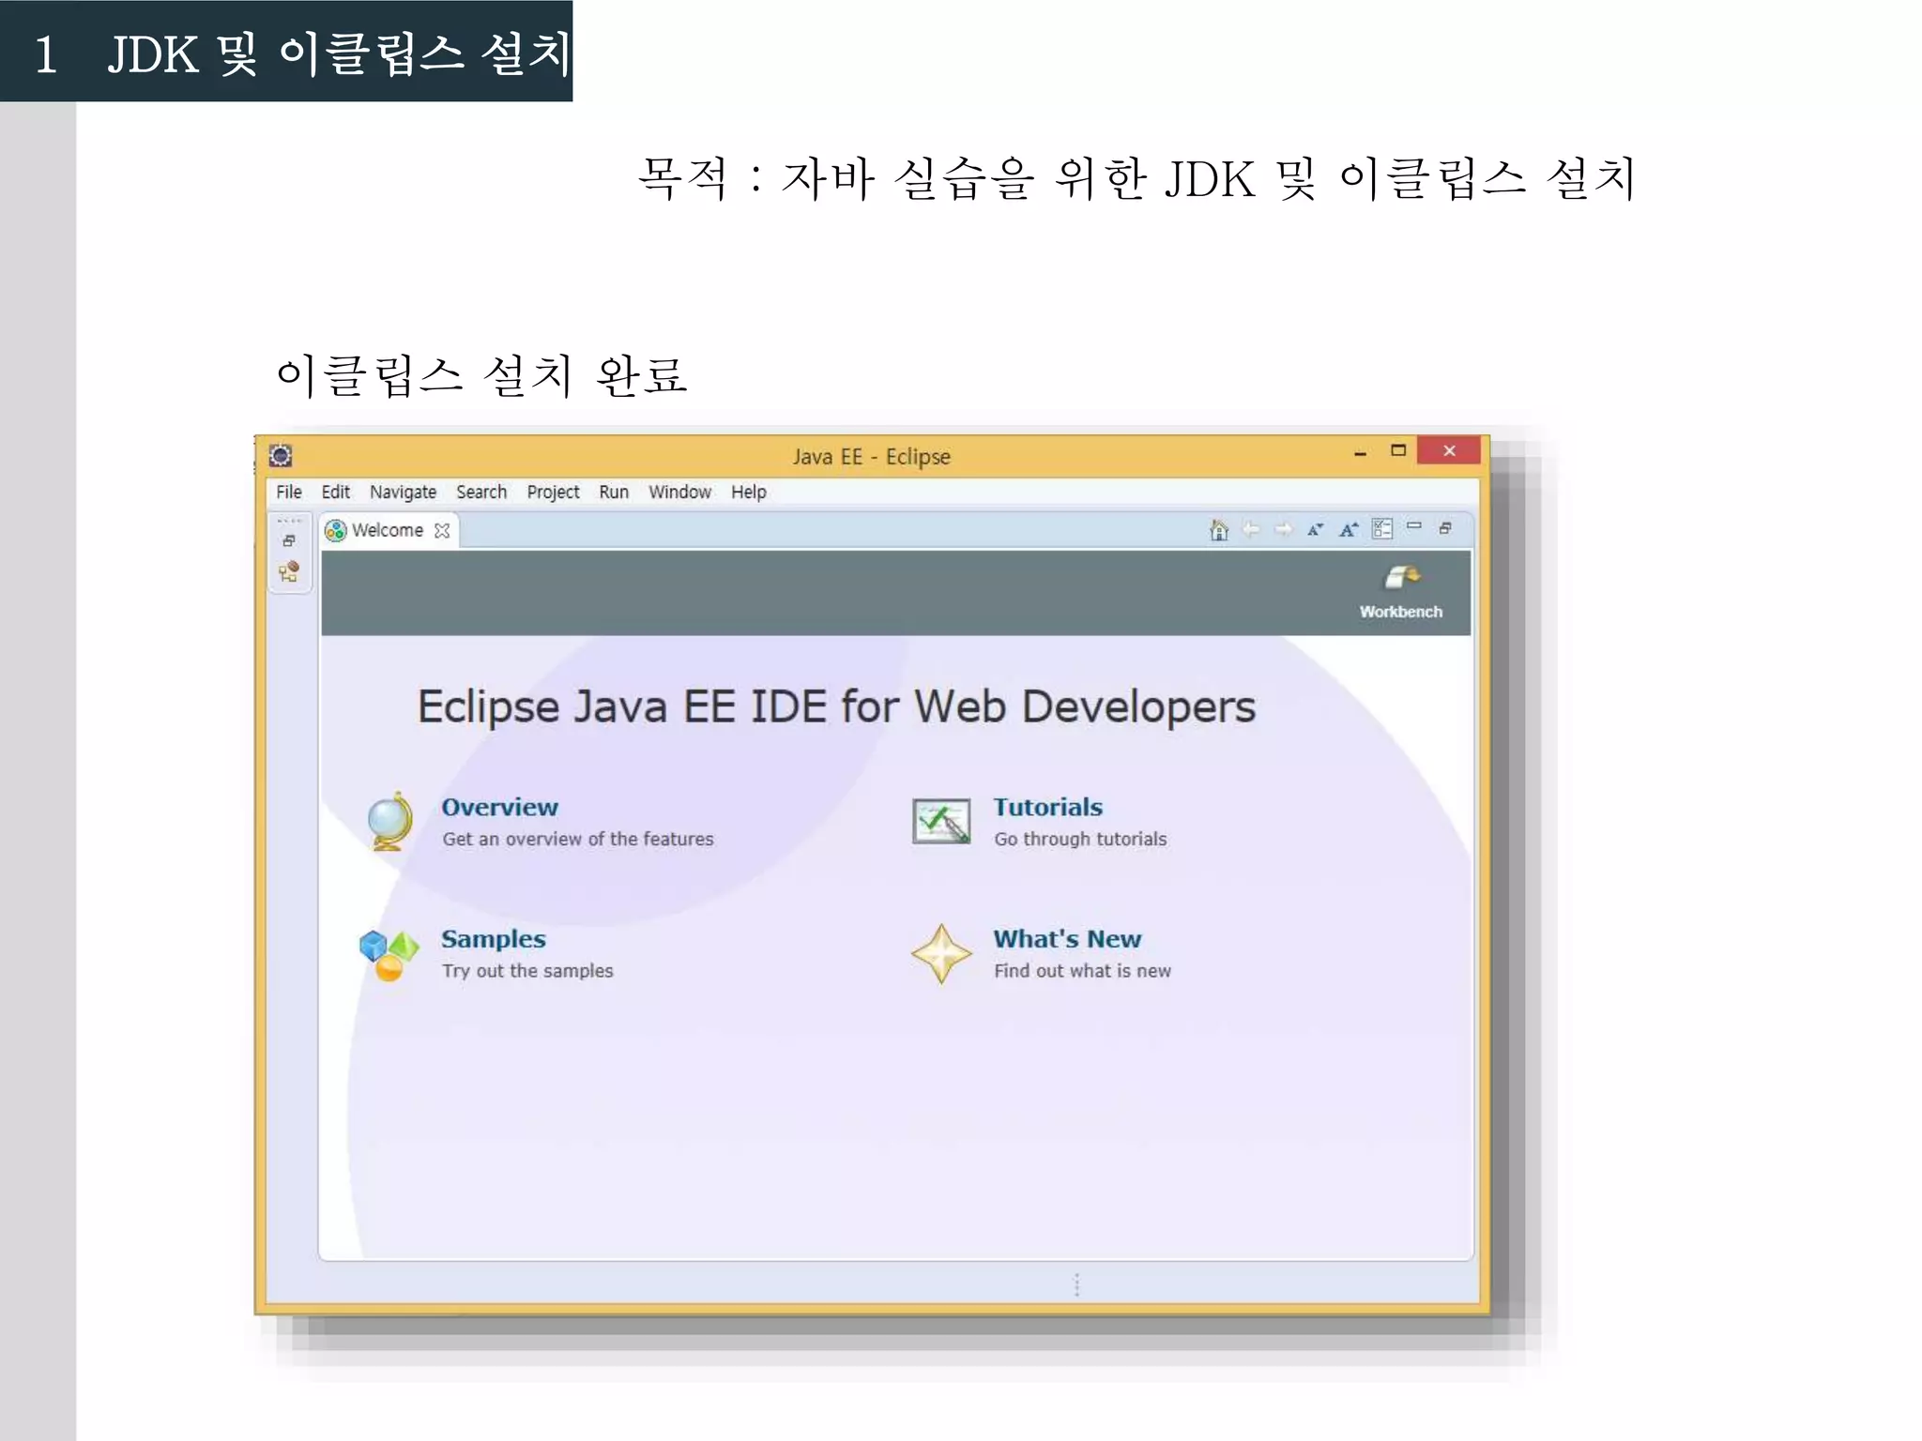Open the Project menu
Image resolution: width=1922 pixels, height=1441 pixels.
(x=553, y=493)
